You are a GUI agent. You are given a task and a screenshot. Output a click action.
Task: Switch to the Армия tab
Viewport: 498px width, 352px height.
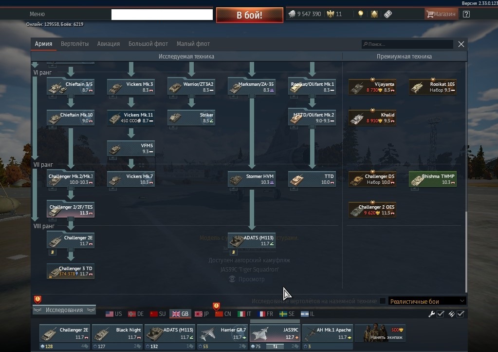[x=43, y=44]
